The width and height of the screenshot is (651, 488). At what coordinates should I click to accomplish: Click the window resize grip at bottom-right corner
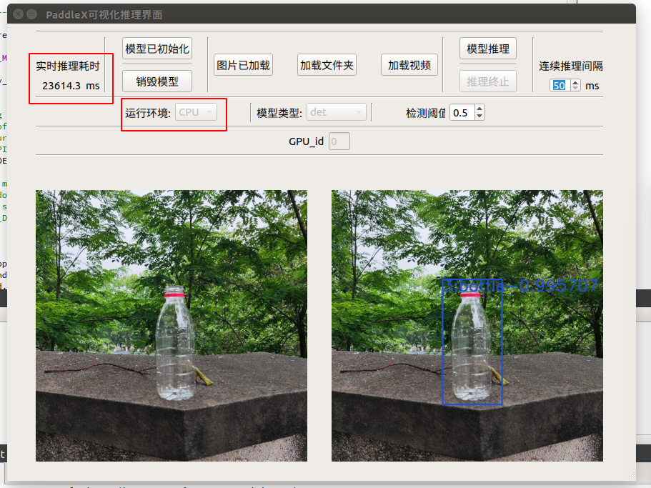[630, 475]
